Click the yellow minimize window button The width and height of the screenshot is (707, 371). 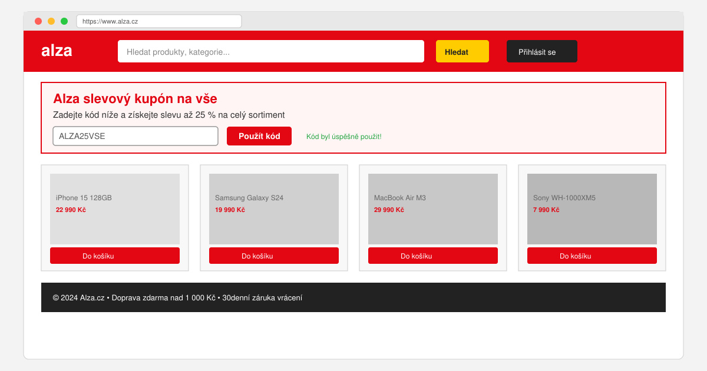click(51, 21)
